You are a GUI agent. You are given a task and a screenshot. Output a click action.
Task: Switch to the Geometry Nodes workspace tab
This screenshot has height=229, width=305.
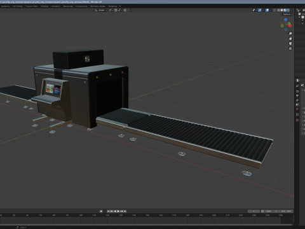[x=98, y=6]
